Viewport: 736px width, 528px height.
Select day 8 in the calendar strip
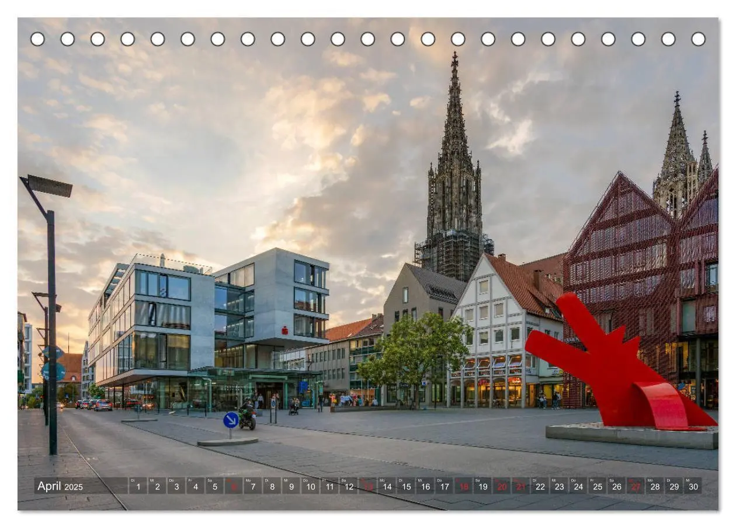(272, 486)
